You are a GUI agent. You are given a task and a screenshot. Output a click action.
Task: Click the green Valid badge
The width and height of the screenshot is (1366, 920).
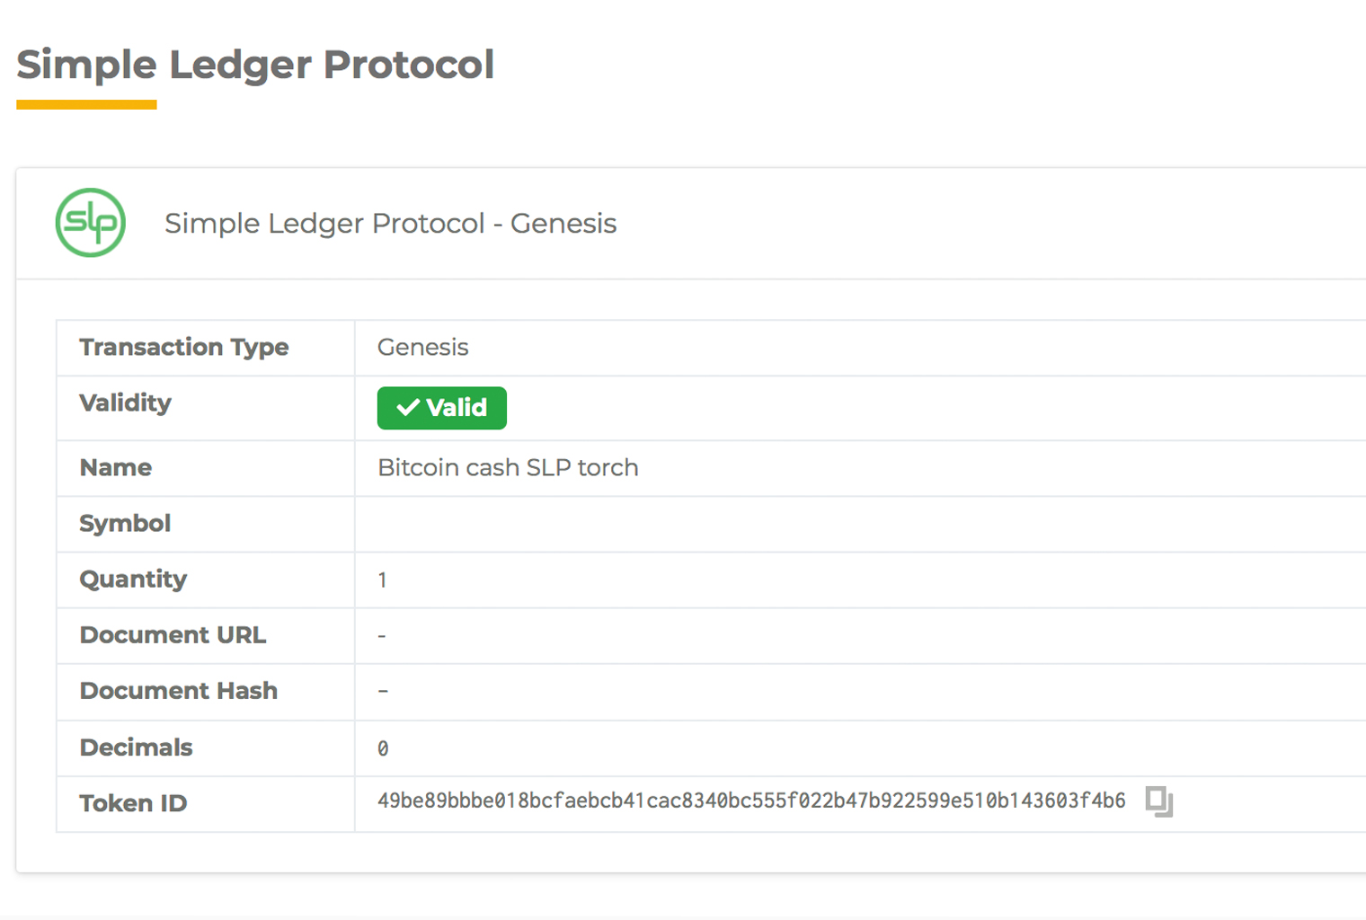(441, 408)
